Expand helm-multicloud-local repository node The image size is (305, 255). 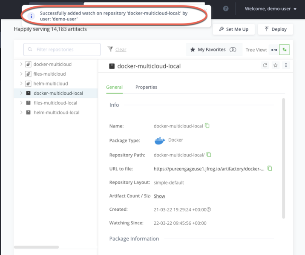point(21,112)
